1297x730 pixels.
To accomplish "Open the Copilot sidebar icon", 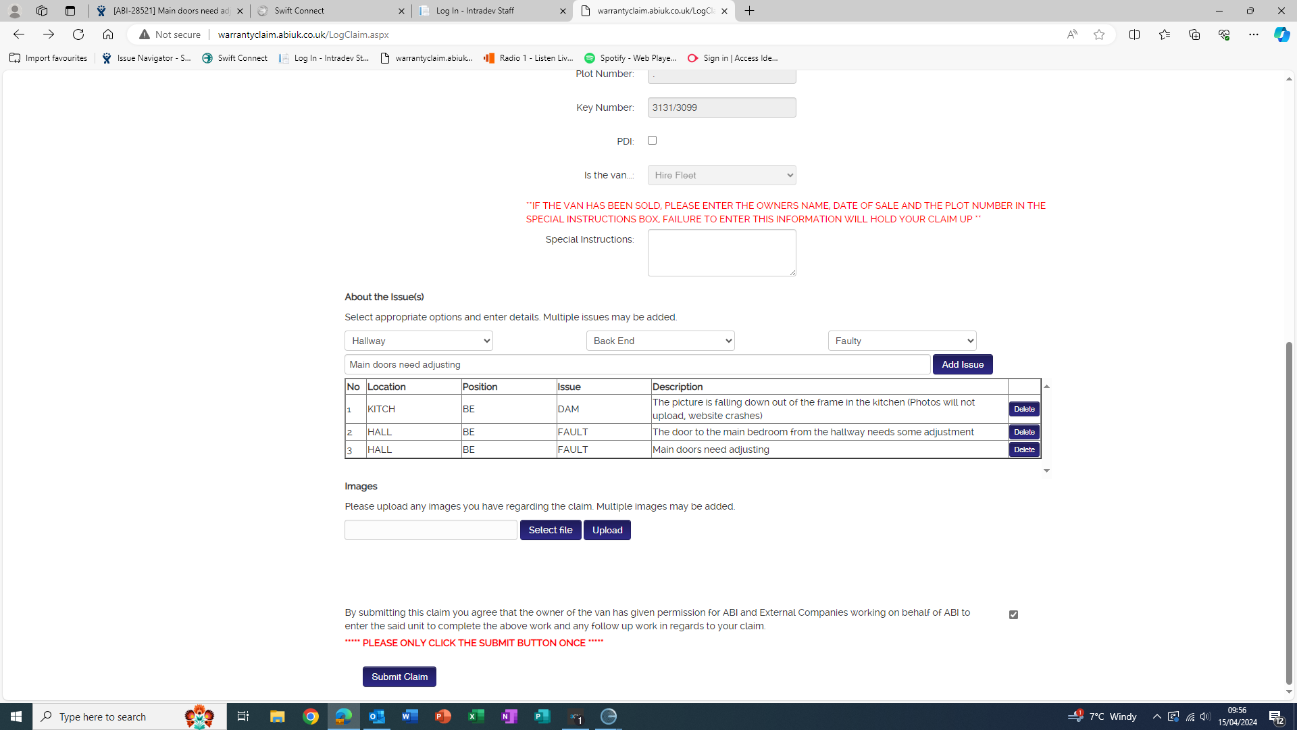I will click(x=1281, y=34).
